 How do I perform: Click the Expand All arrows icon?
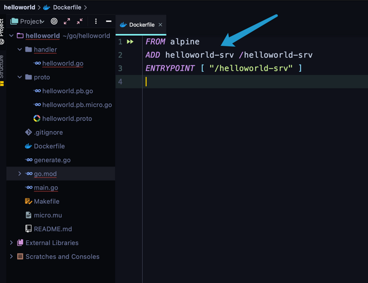tap(67, 21)
